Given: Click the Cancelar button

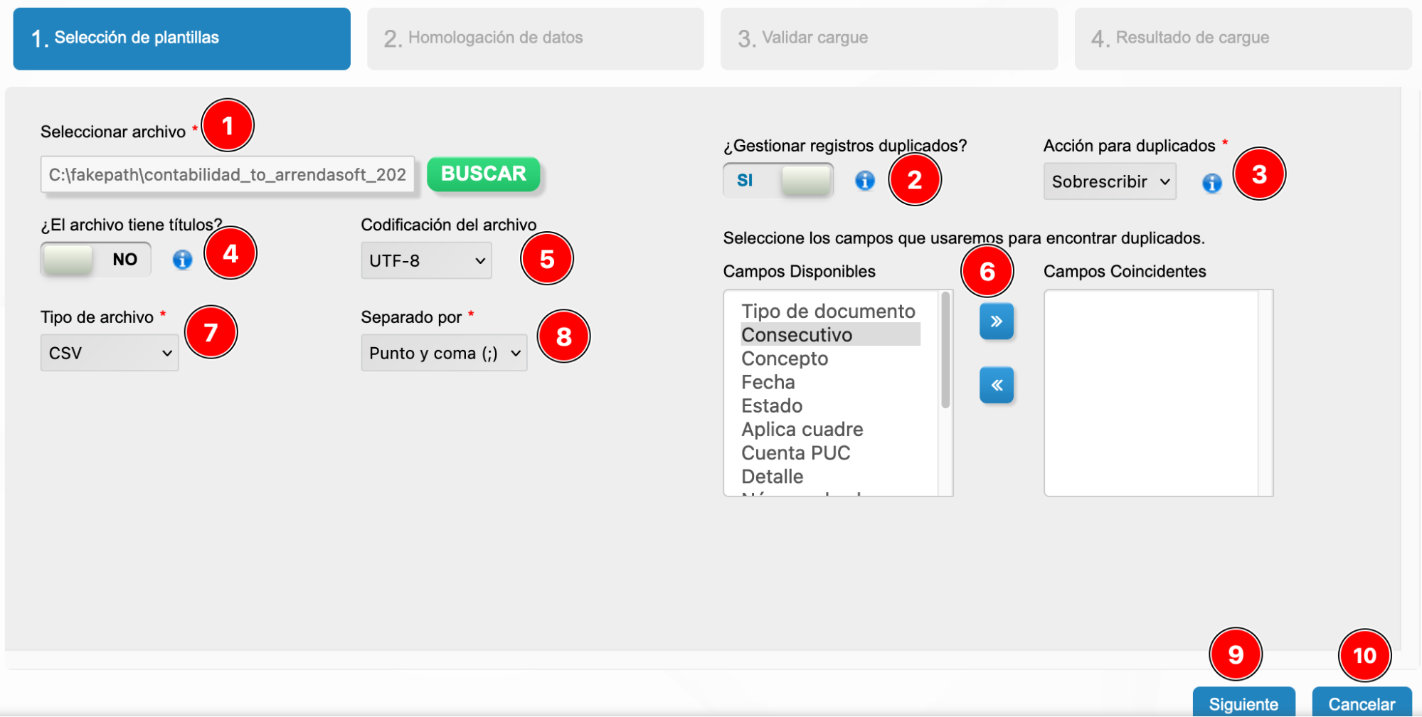Looking at the screenshot, I should [1361, 703].
